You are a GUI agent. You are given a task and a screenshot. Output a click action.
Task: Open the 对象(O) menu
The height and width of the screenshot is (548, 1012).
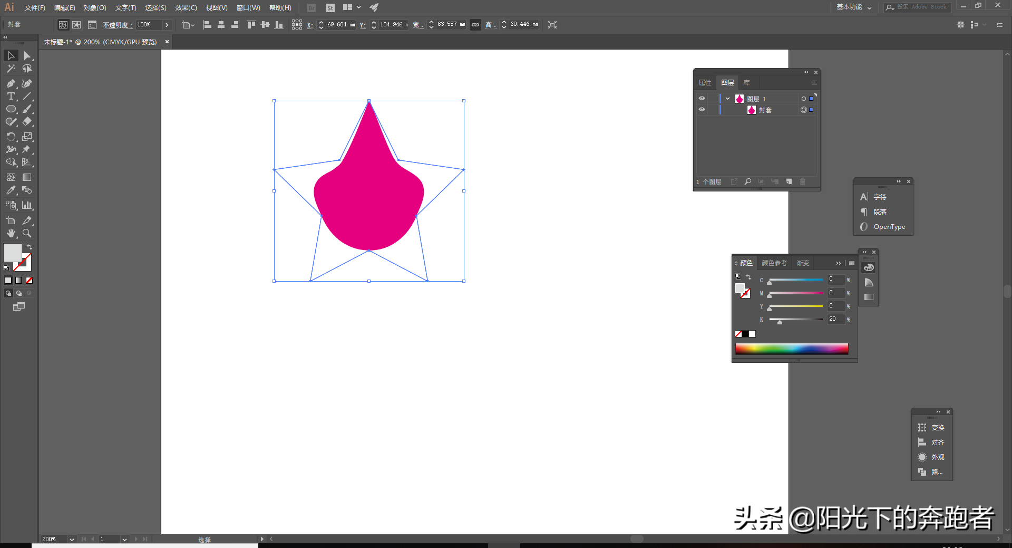click(x=95, y=7)
